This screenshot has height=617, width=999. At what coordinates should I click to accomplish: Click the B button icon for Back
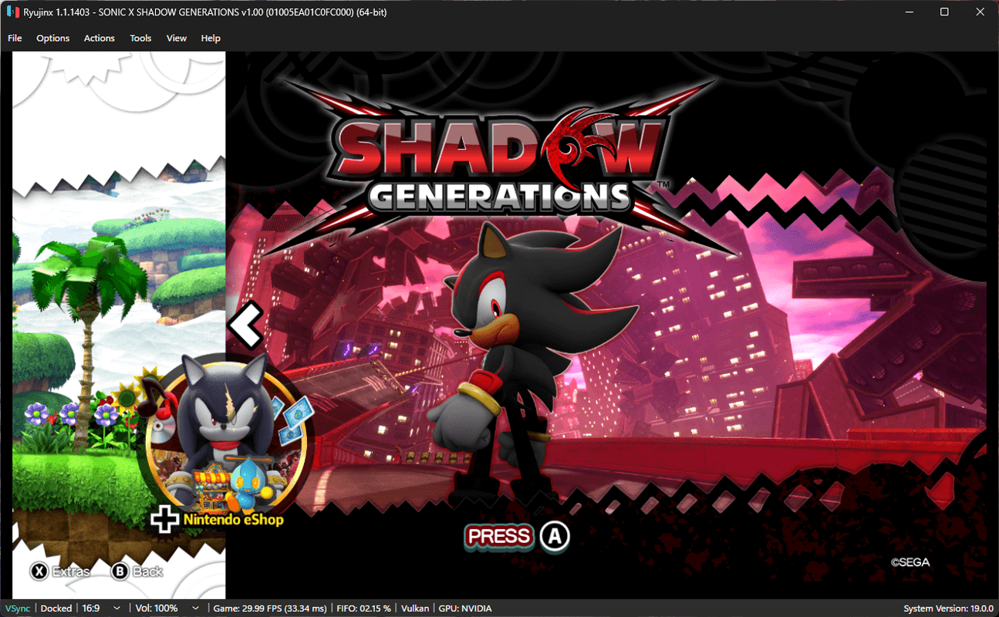120,571
